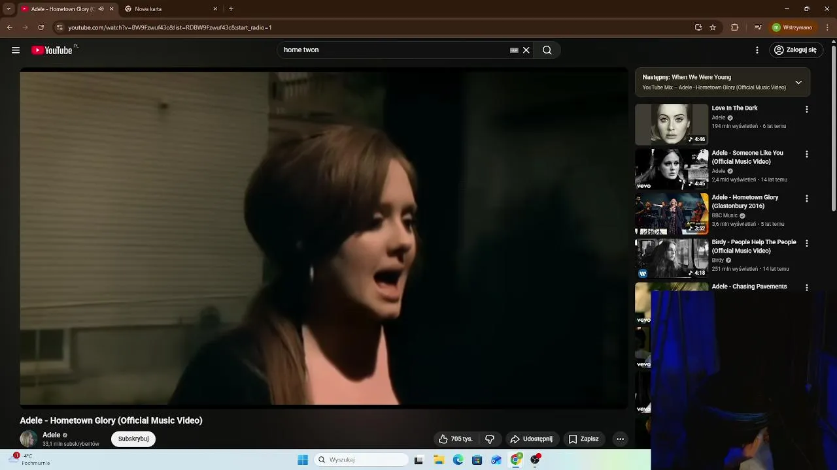The width and height of the screenshot is (837, 470).
Task: Click 'YouTube Mix – Adele – Hometown Glory' subtitle
Action: tap(714, 87)
